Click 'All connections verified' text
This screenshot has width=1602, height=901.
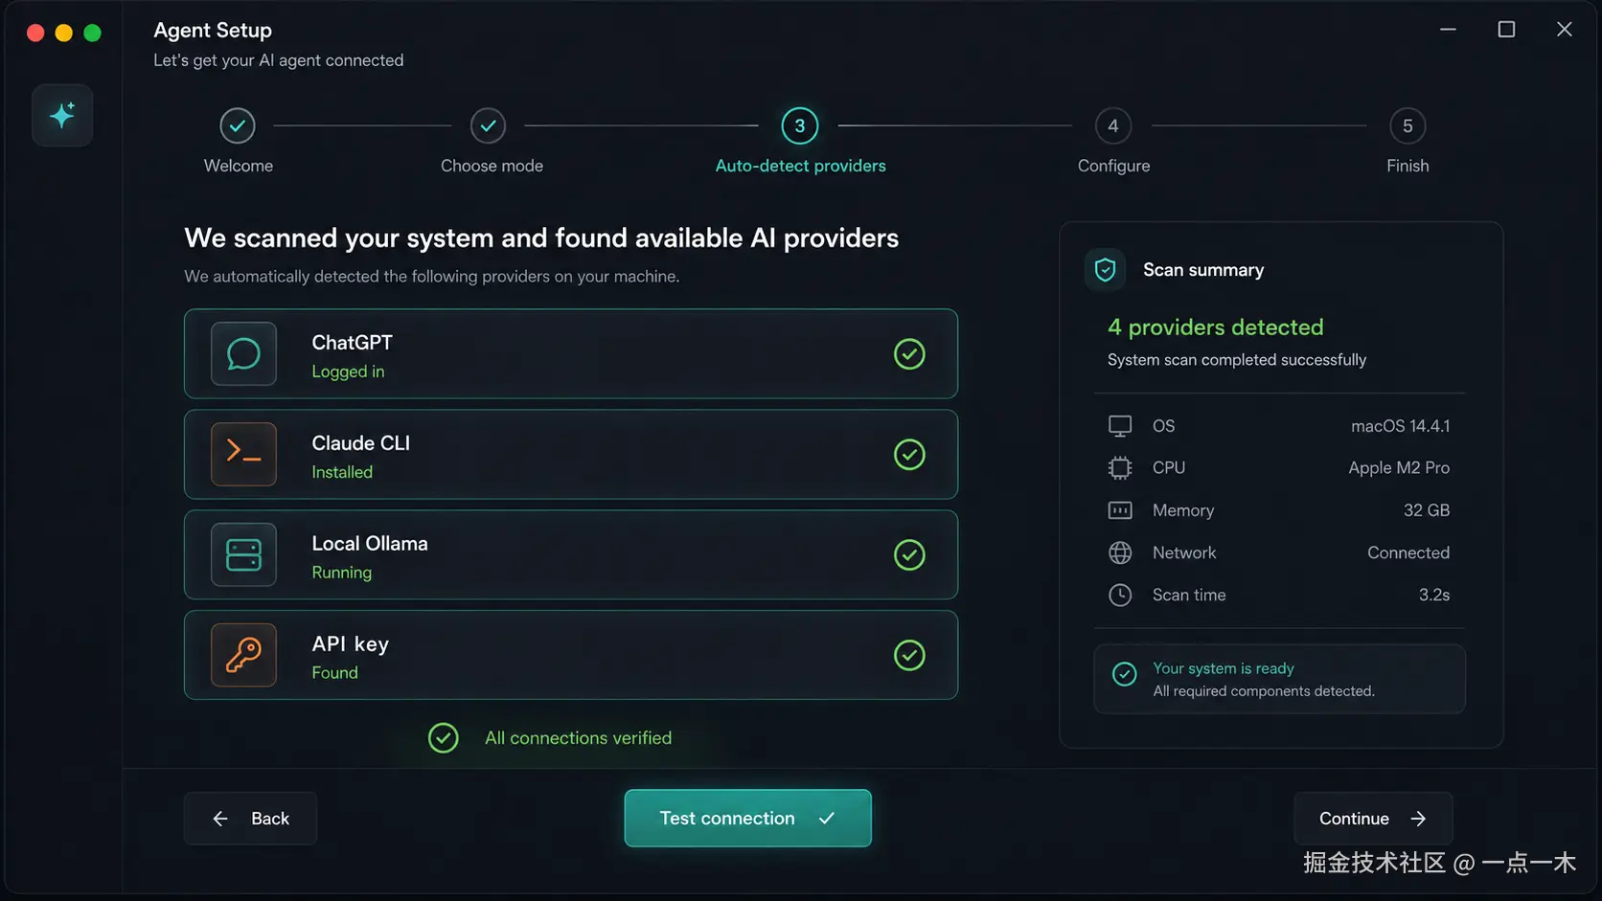point(578,738)
